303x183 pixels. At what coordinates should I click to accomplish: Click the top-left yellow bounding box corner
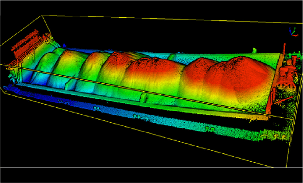[x=43, y=16]
